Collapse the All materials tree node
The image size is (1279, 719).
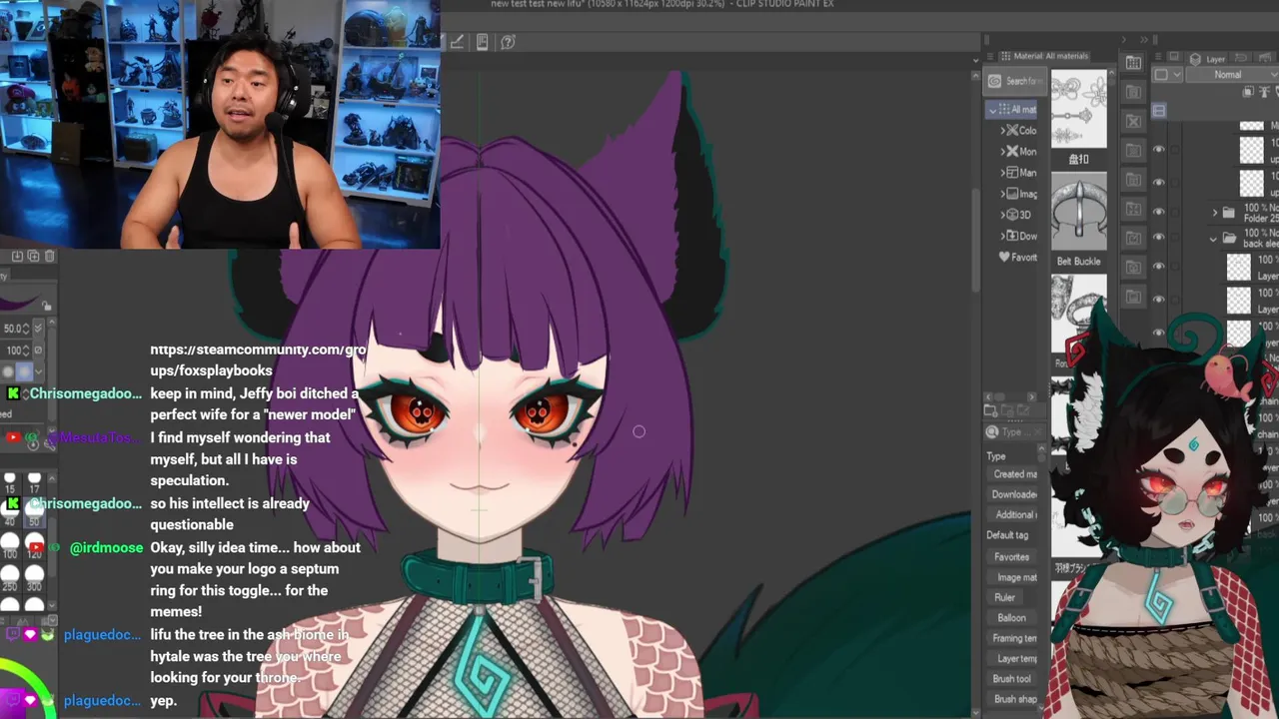[x=992, y=110]
